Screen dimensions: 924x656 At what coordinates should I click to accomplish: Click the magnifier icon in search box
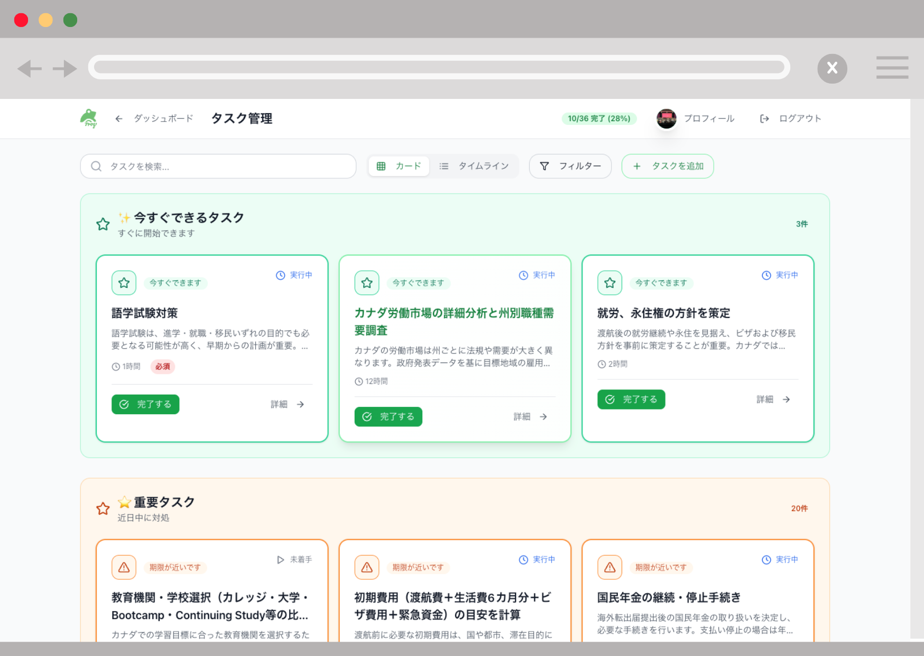(96, 166)
